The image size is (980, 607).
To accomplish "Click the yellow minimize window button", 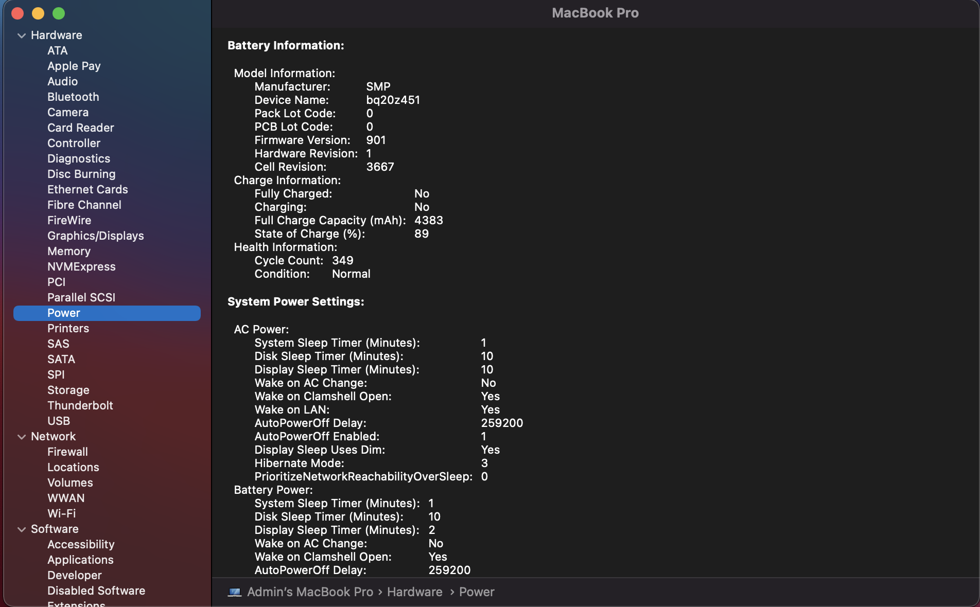I will coord(38,13).
